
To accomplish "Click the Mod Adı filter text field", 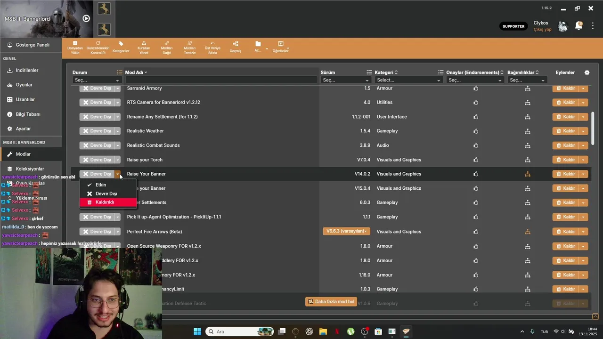I will pos(221,80).
